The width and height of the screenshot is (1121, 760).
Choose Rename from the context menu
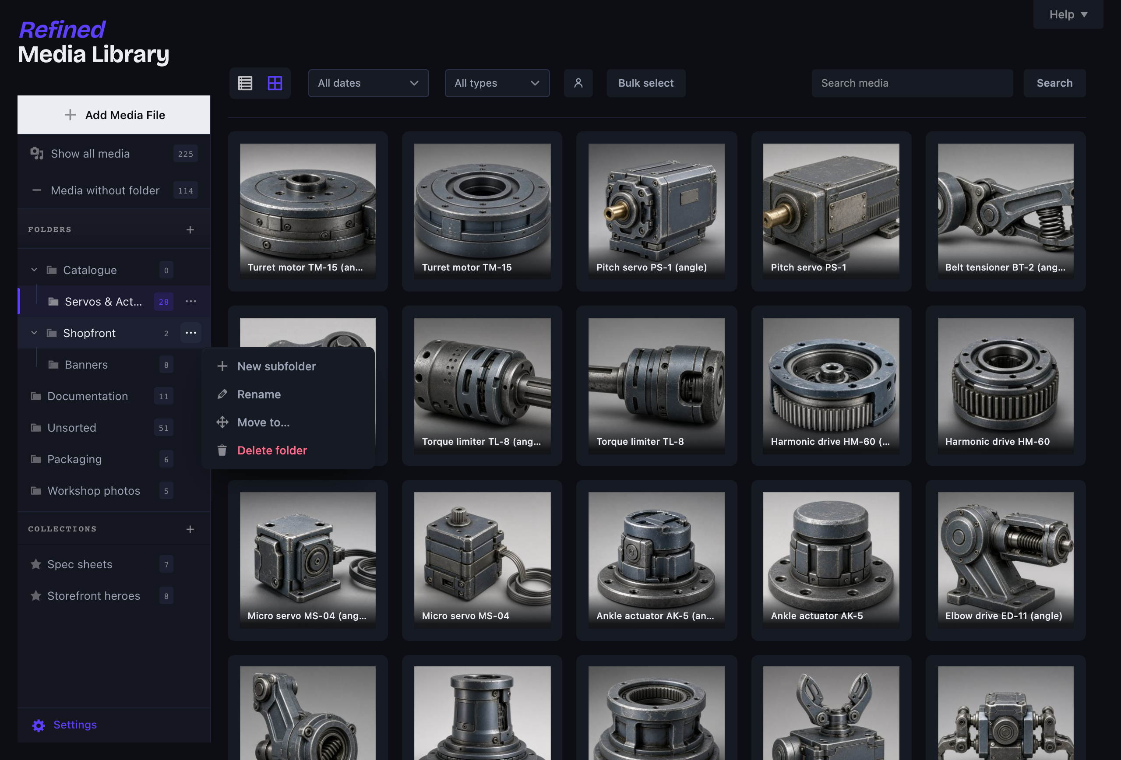pos(288,394)
